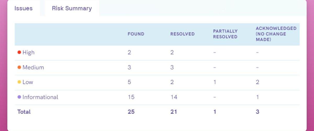The height and width of the screenshot is (131, 314).
Task: Select the Medium severity row label
Action: click(33, 67)
